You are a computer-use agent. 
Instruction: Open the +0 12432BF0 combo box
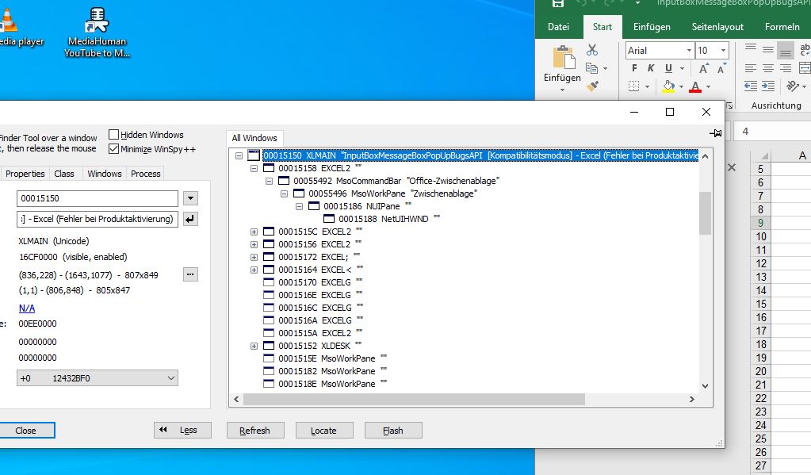98,378
